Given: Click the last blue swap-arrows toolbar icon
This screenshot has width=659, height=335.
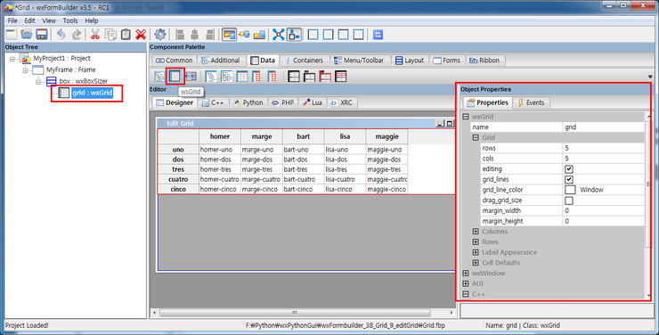Looking at the screenshot, I should (x=378, y=35).
